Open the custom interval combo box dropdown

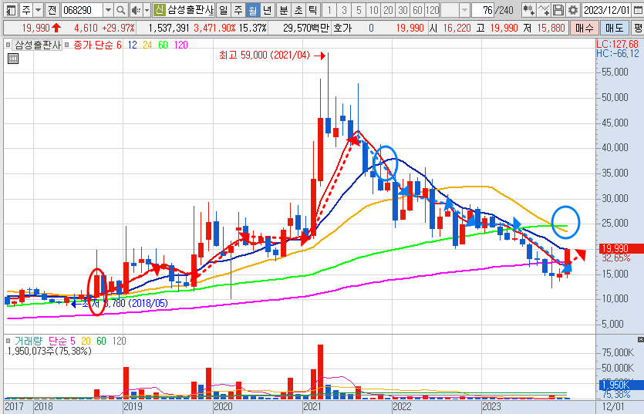pyautogui.click(x=464, y=10)
